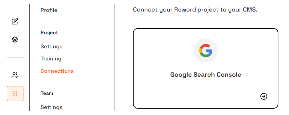Click the horizontal divider between sidebar icons
This screenshot has width=289, height=115.
point(15,57)
